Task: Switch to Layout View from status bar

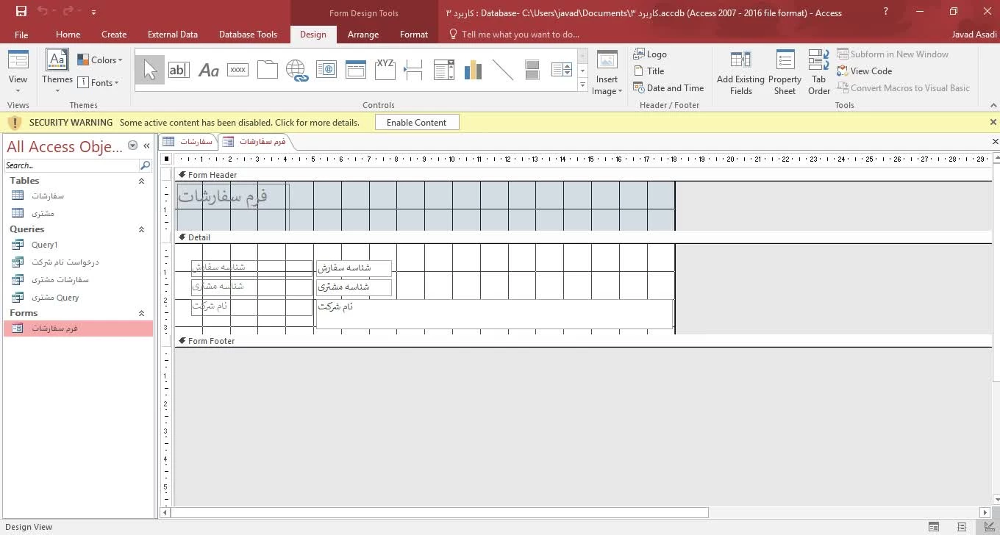Action: [x=962, y=527]
